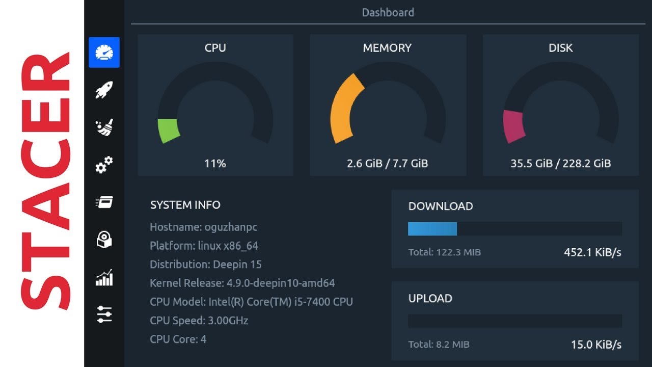This screenshot has width=652, height=367.
Task: Open Services gears icon
Action: [104, 165]
